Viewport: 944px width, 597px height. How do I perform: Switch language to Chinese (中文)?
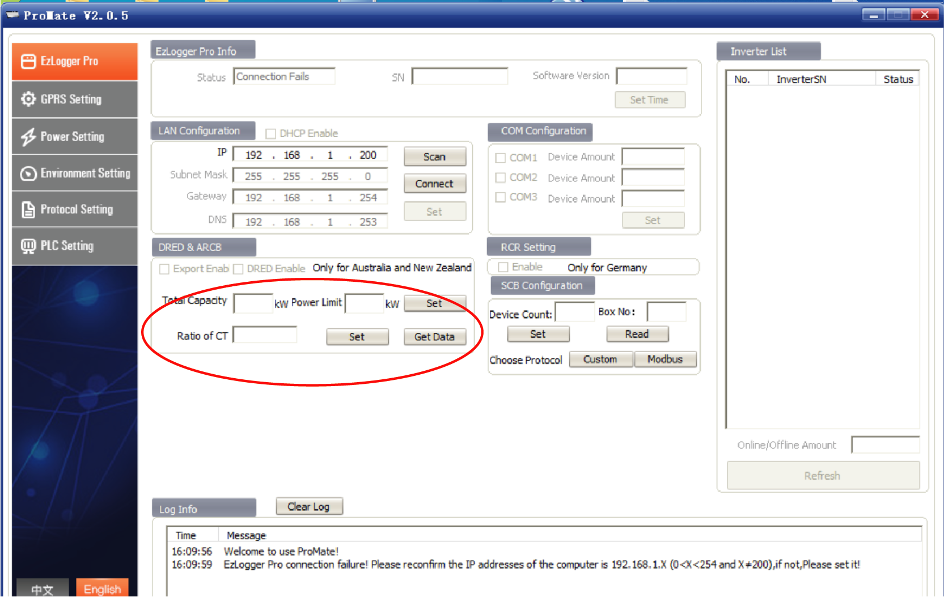click(43, 589)
